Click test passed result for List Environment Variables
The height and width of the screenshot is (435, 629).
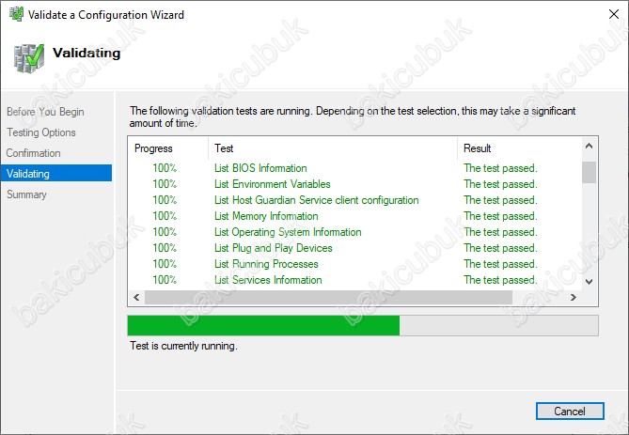pyautogui.click(x=500, y=184)
